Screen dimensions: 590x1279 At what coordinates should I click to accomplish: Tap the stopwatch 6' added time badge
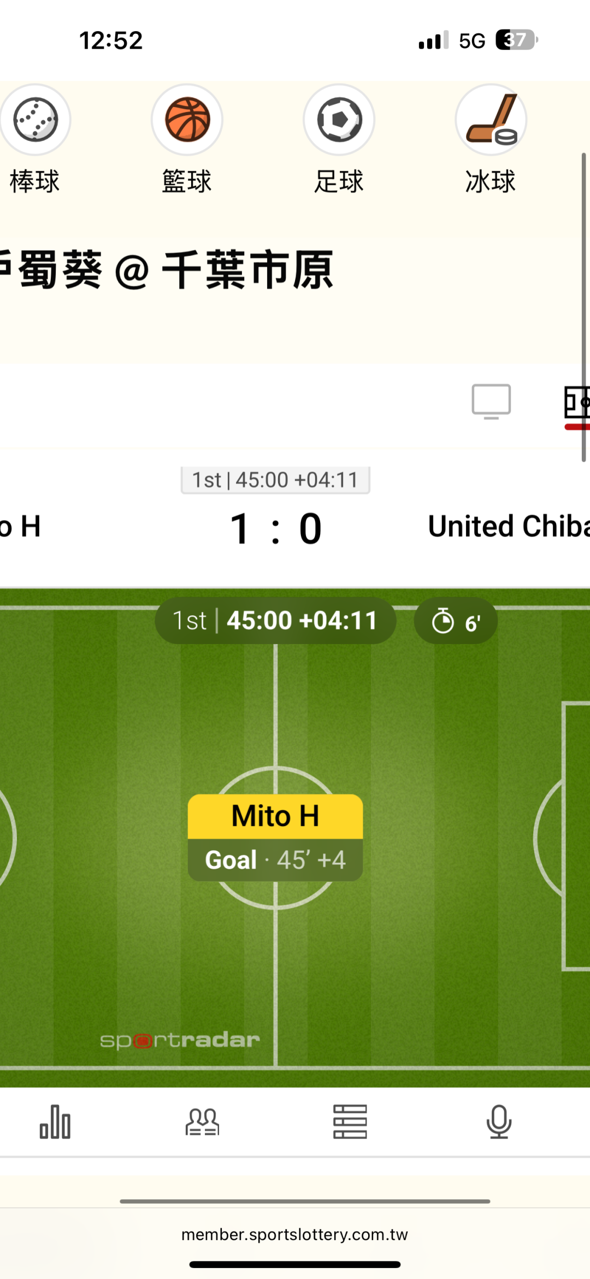(x=456, y=621)
